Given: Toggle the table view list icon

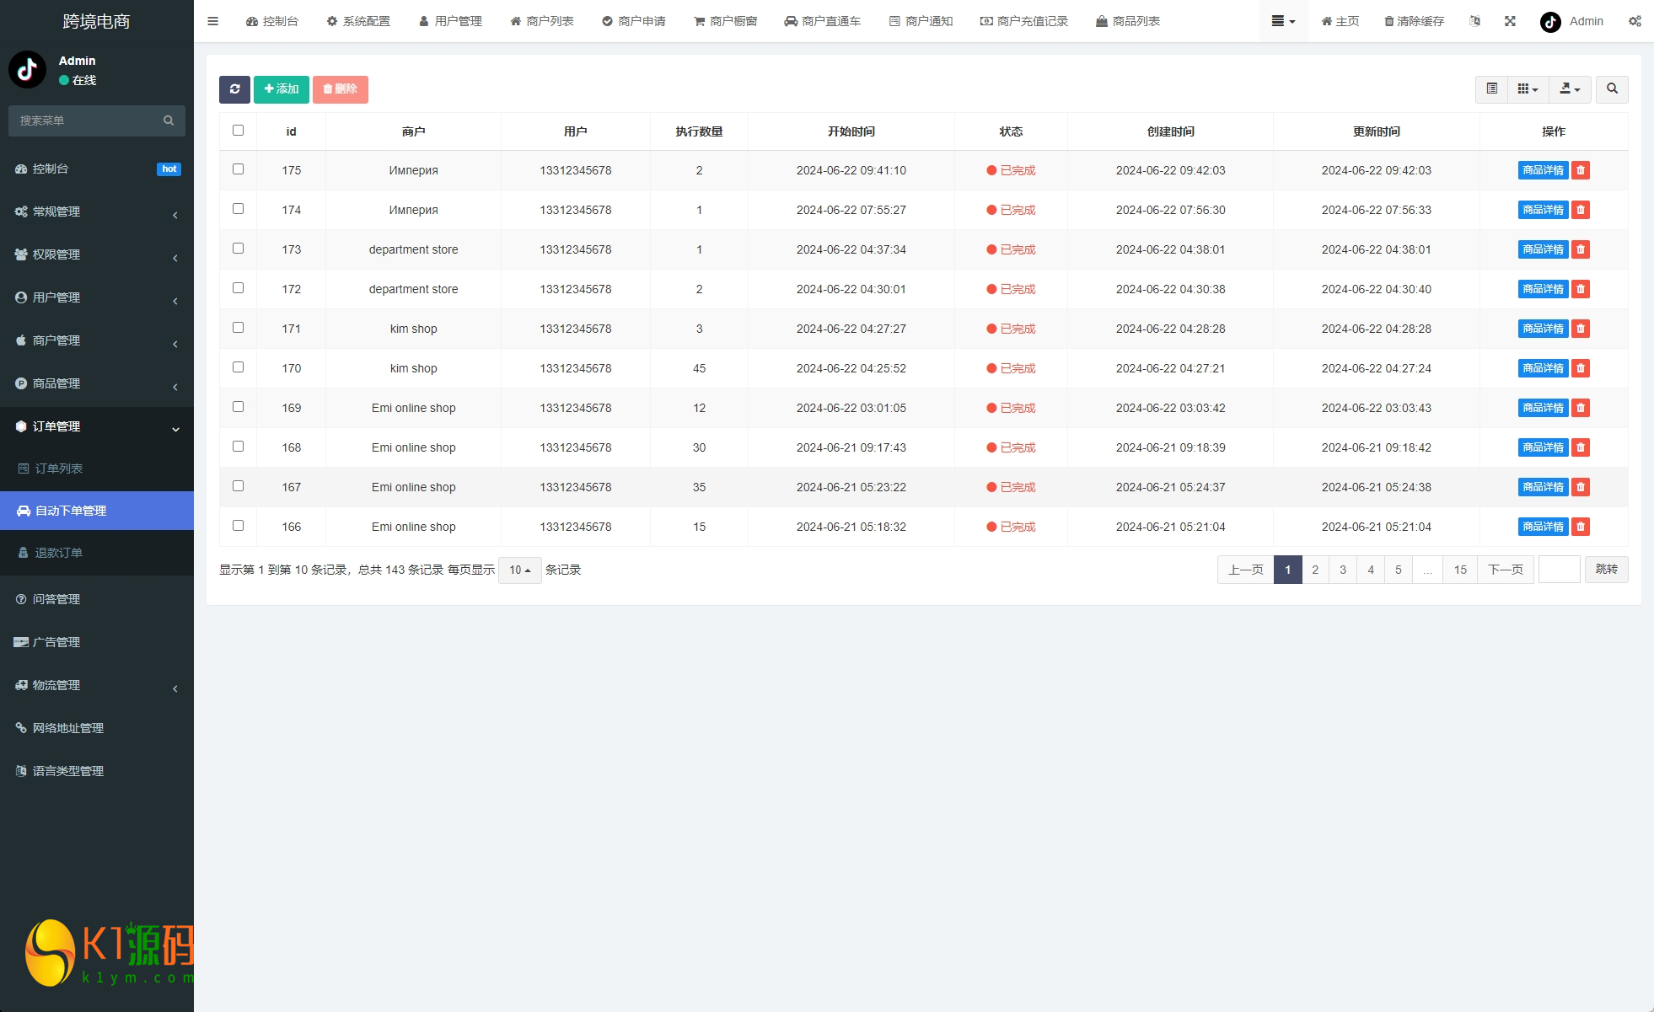Looking at the screenshot, I should 1491,89.
